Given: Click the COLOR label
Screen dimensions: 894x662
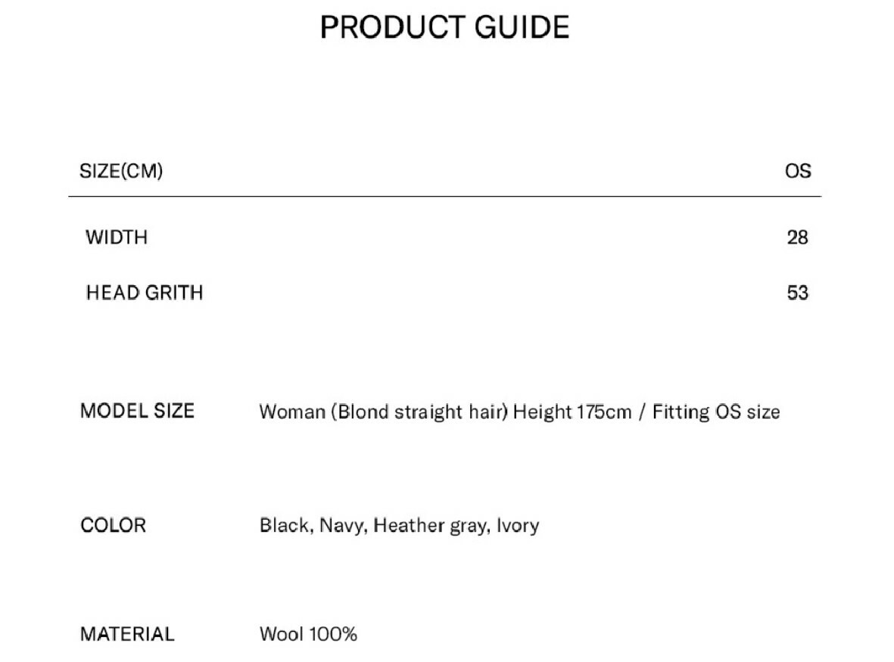Looking at the screenshot, I should click(113, 525).
